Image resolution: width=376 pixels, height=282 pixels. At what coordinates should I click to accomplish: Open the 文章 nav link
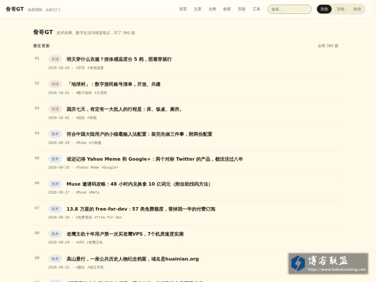click(x=198, y=9)
